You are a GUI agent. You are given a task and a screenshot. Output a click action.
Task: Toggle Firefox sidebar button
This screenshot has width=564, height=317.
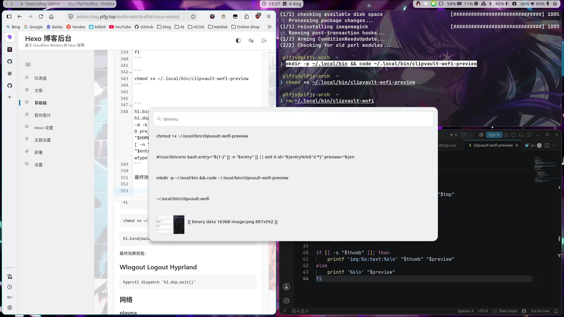point(9,16)
